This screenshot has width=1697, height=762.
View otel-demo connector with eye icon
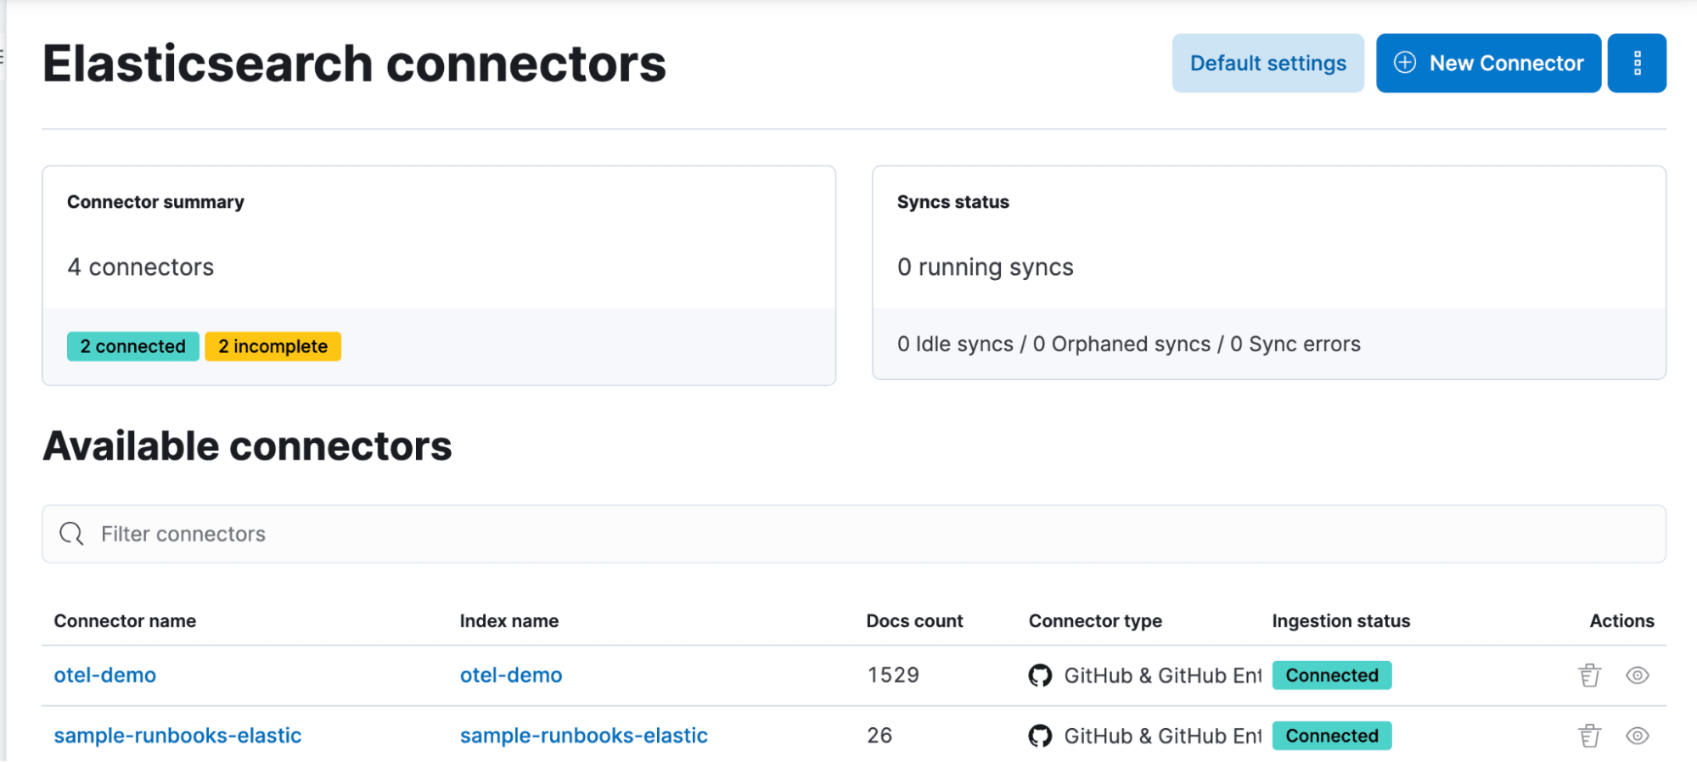click(x=1637, y=675)
